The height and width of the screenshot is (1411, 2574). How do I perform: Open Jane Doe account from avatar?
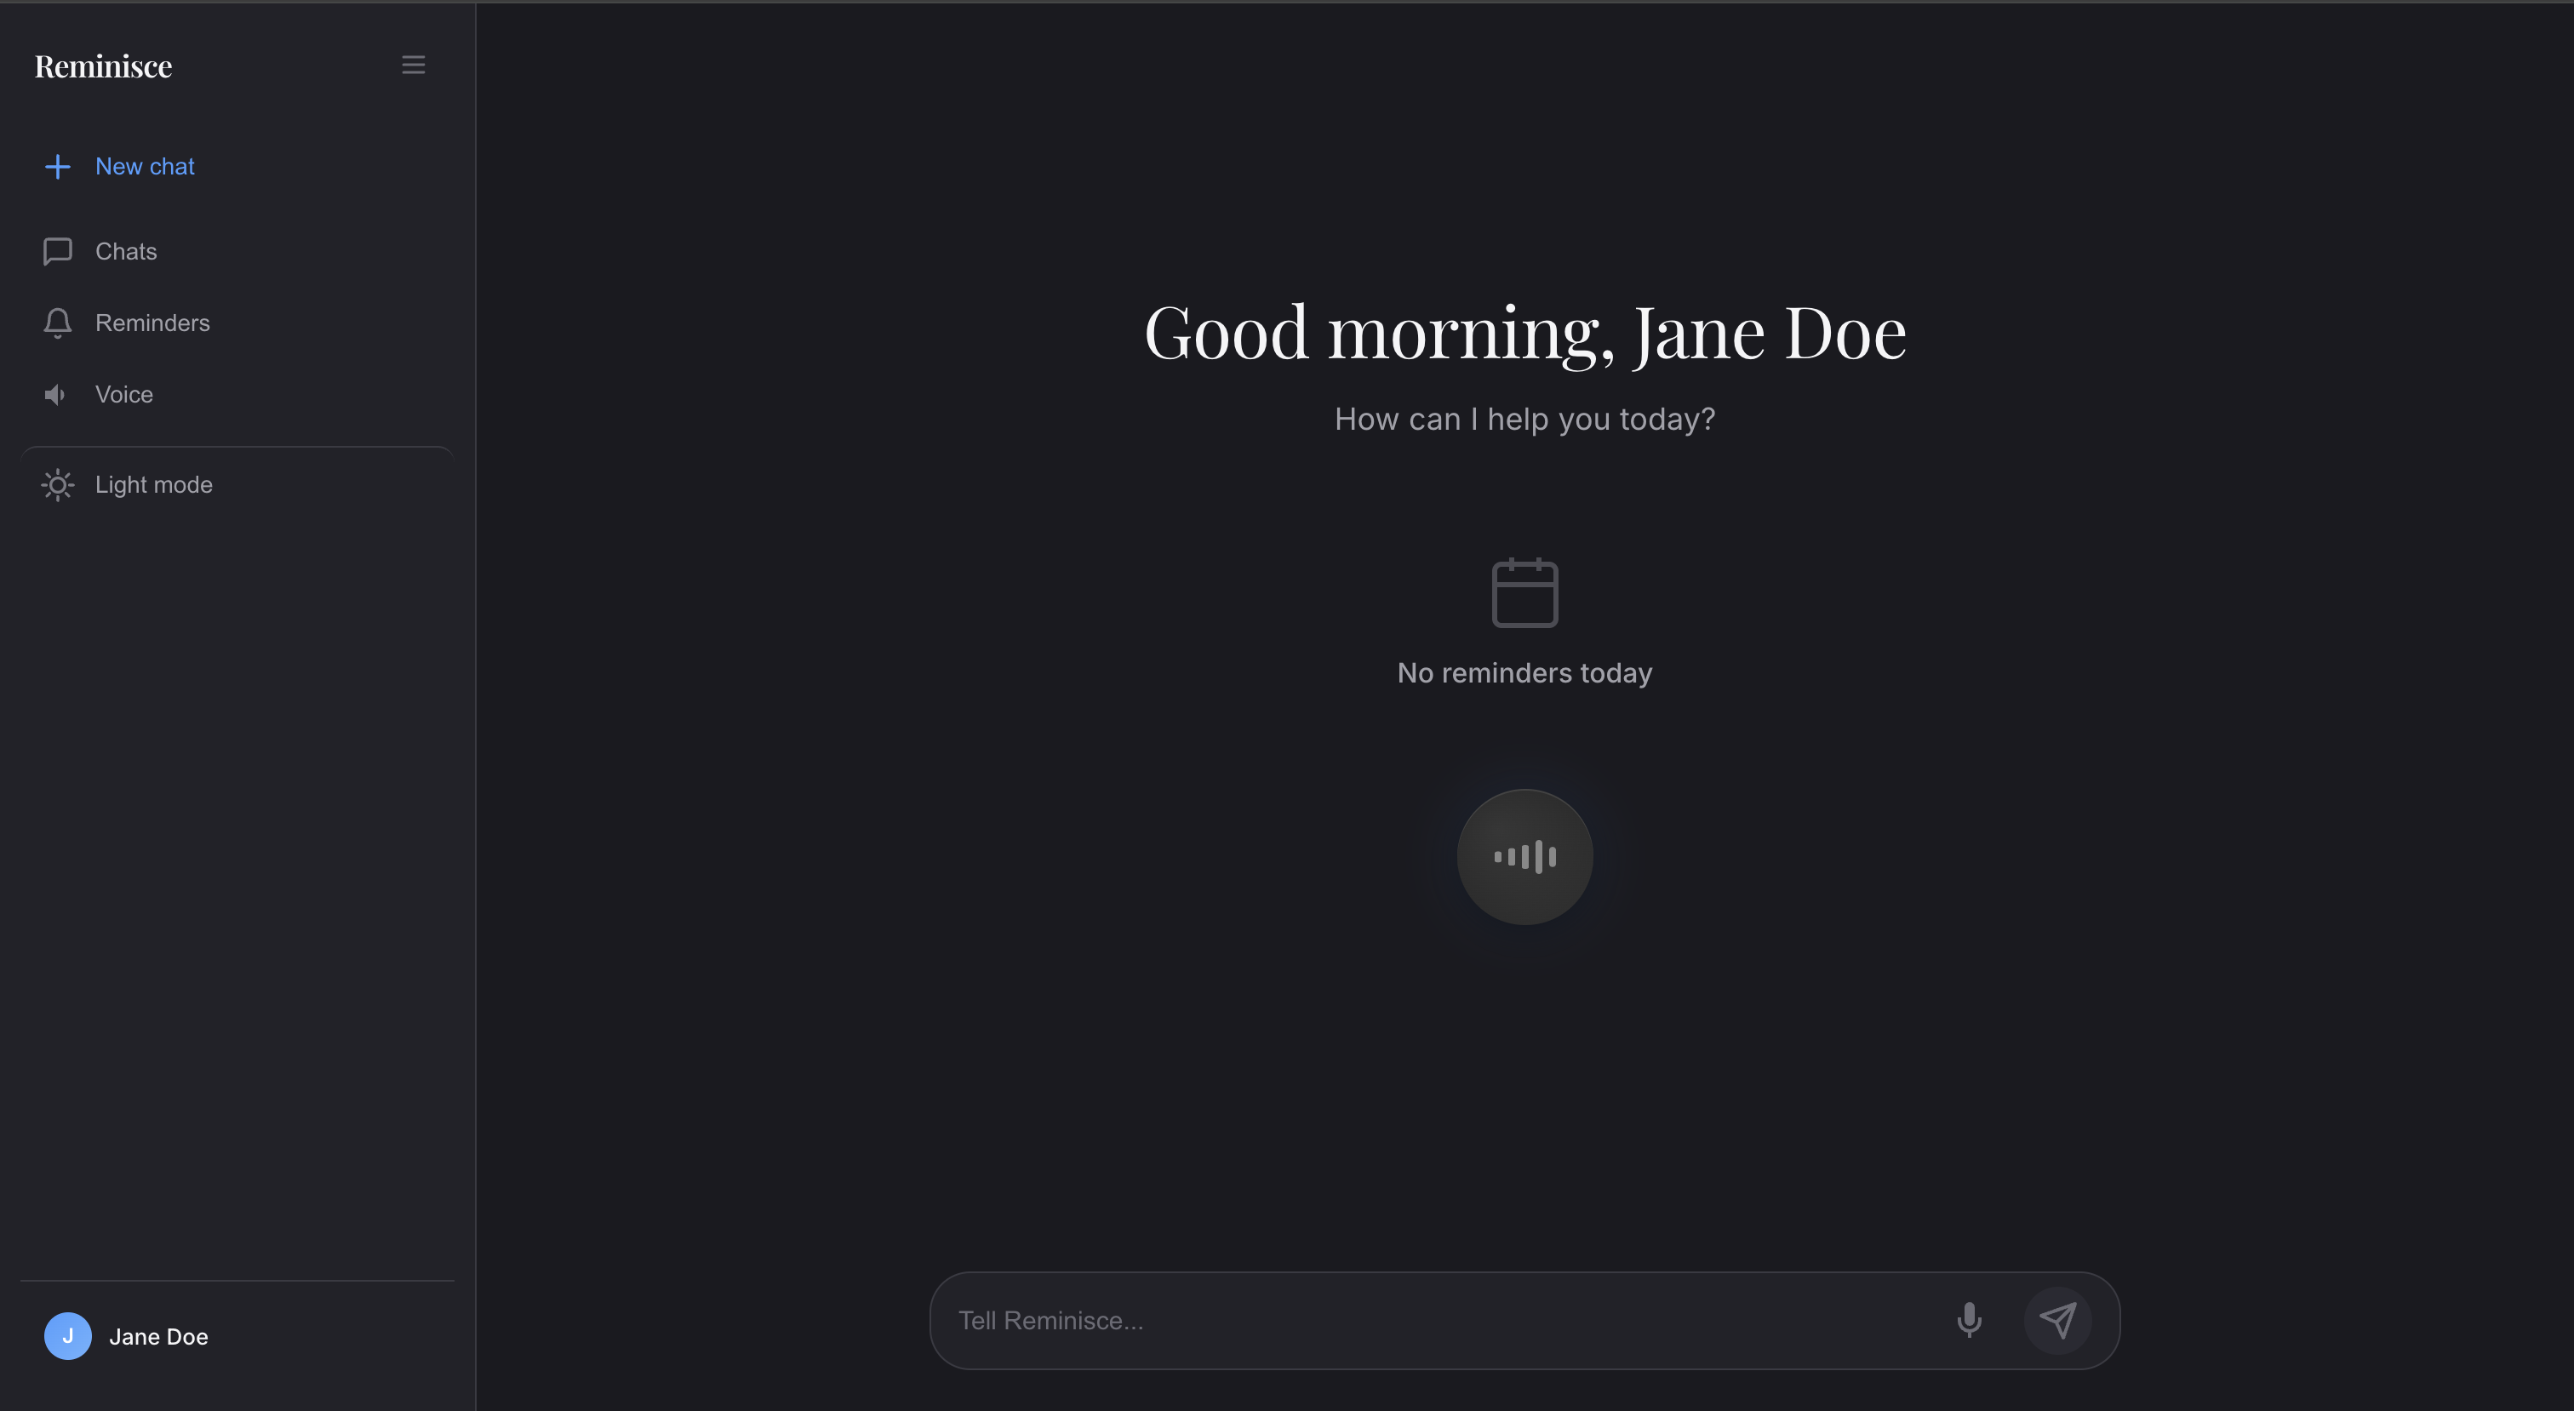point(68,1336)
